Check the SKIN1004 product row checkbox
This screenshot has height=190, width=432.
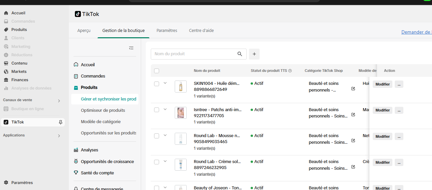(x=157, y=84)
